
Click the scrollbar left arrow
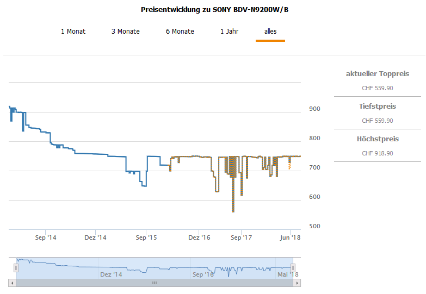12,283
